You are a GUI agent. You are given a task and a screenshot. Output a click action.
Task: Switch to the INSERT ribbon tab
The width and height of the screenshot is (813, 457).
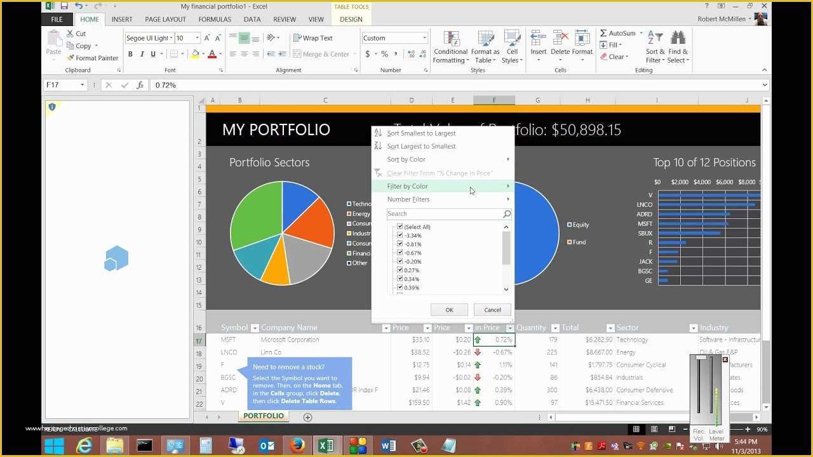(122, 20)
